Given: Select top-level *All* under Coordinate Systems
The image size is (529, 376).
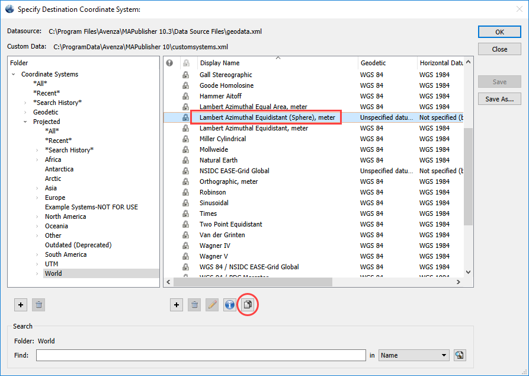Looking at the screenshot, I should click(x=40, y=84).
